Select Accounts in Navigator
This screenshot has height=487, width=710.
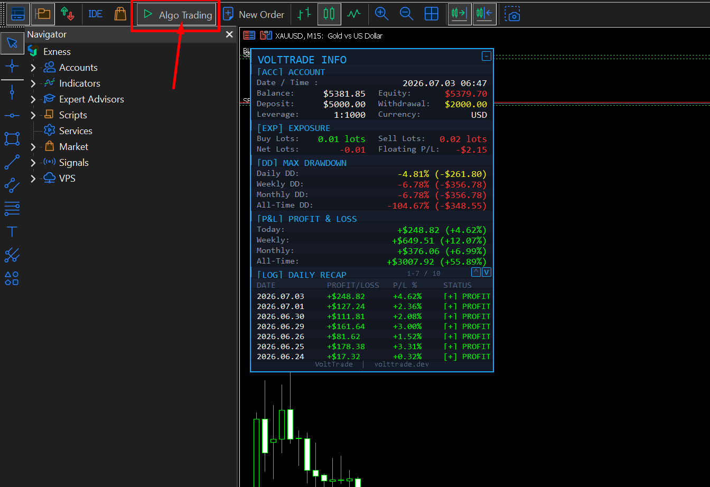click(x=78, y=68)
